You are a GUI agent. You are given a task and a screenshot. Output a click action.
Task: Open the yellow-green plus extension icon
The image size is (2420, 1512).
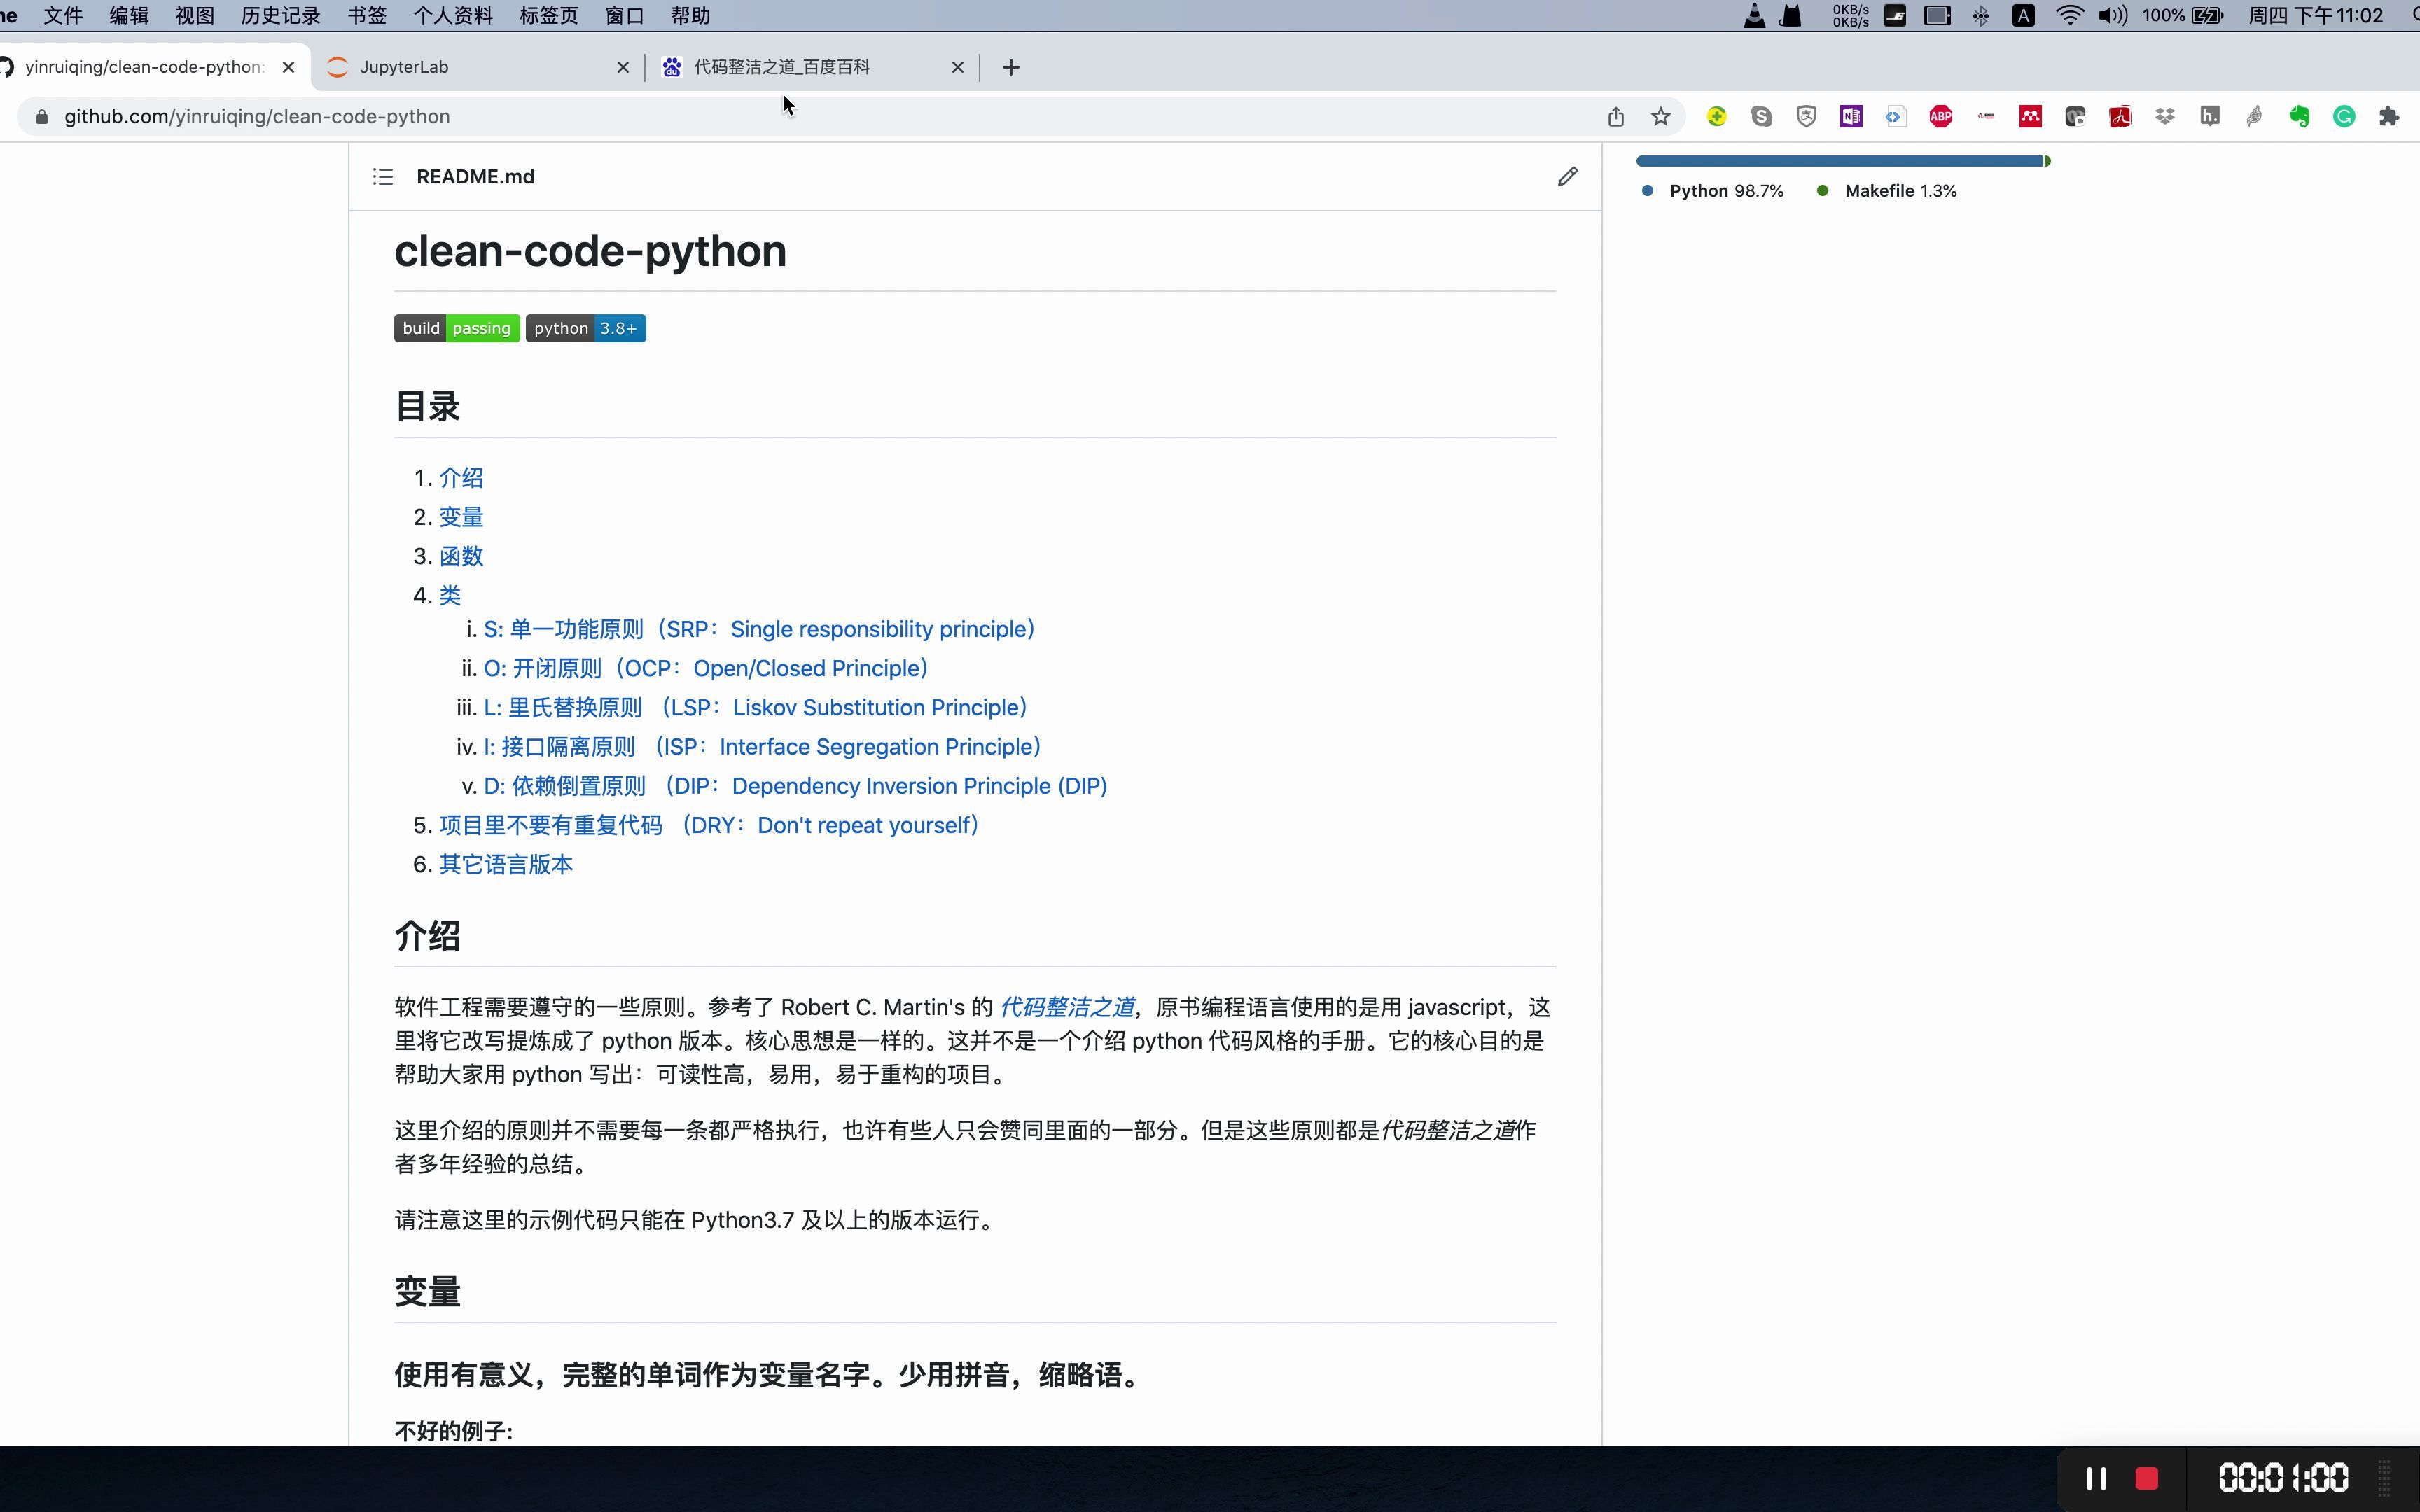[1717, 117]
